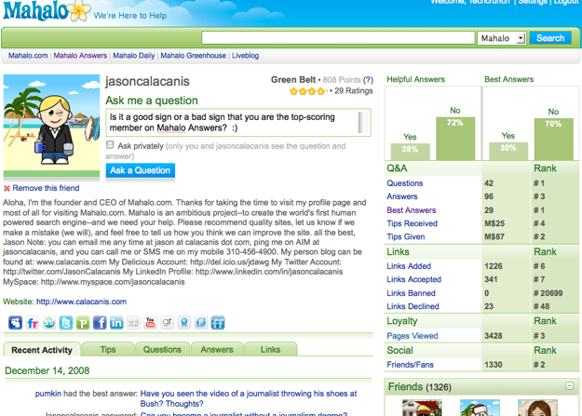Open the Friends/Fans stat link
The width and height of the screenshot is (582, 416).
410,365
